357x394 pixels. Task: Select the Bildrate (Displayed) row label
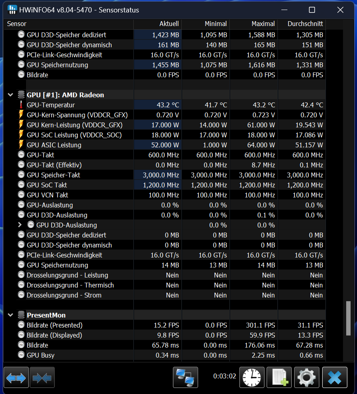tap(54, 335)
